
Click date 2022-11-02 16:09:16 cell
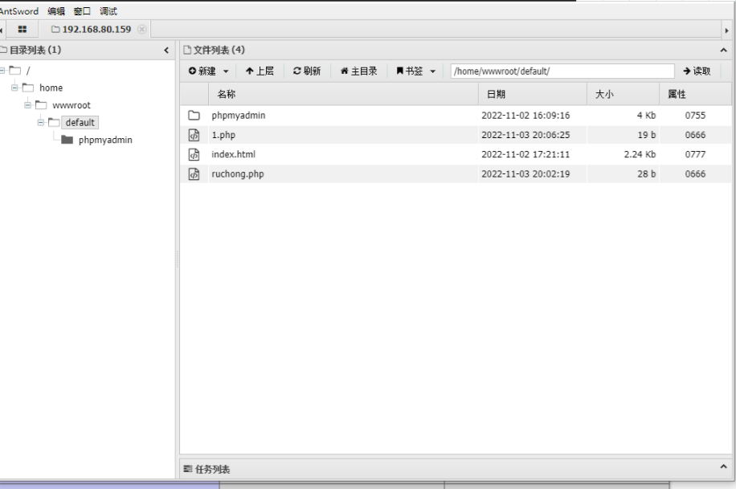tap(525, 116)
